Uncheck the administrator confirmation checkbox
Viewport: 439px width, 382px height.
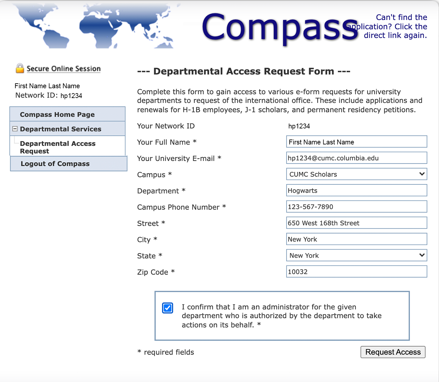pyautogui.click(x=168, y=308)
